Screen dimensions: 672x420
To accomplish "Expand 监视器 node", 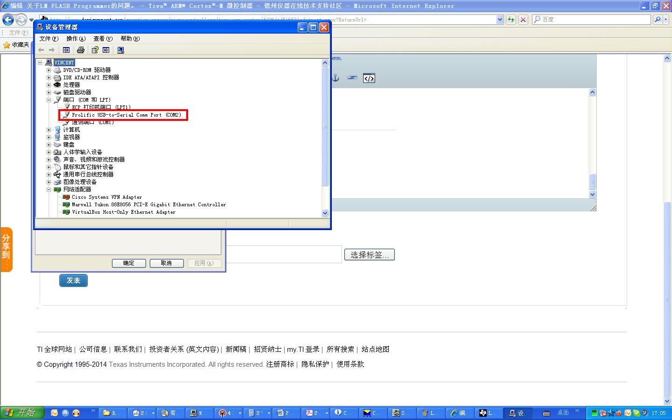I will [x=49, y=137].
